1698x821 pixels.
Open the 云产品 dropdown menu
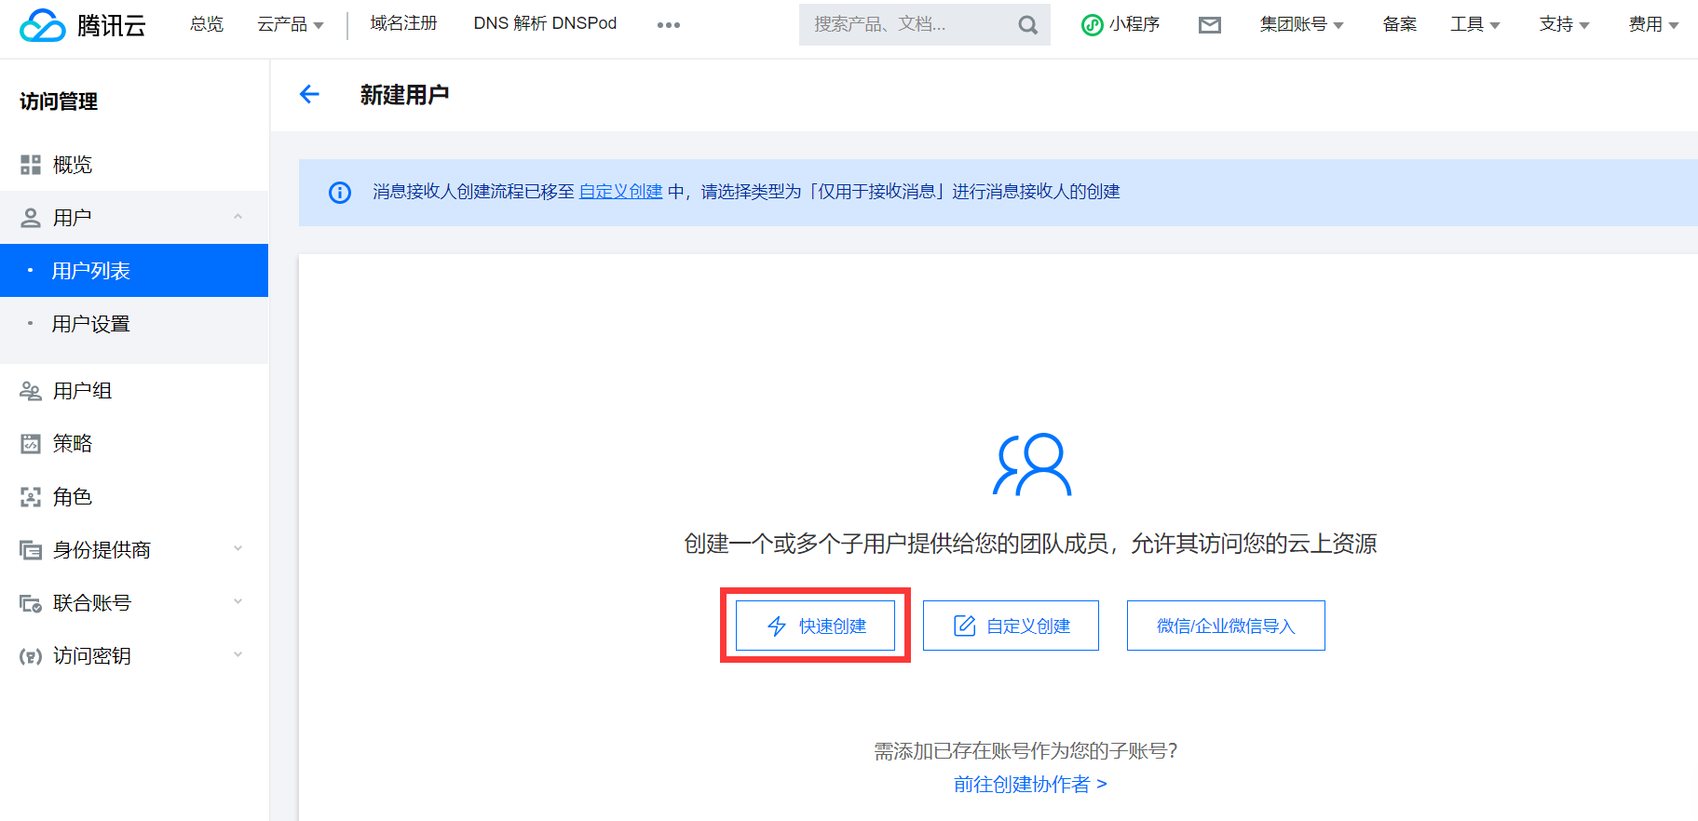point(290,25)
